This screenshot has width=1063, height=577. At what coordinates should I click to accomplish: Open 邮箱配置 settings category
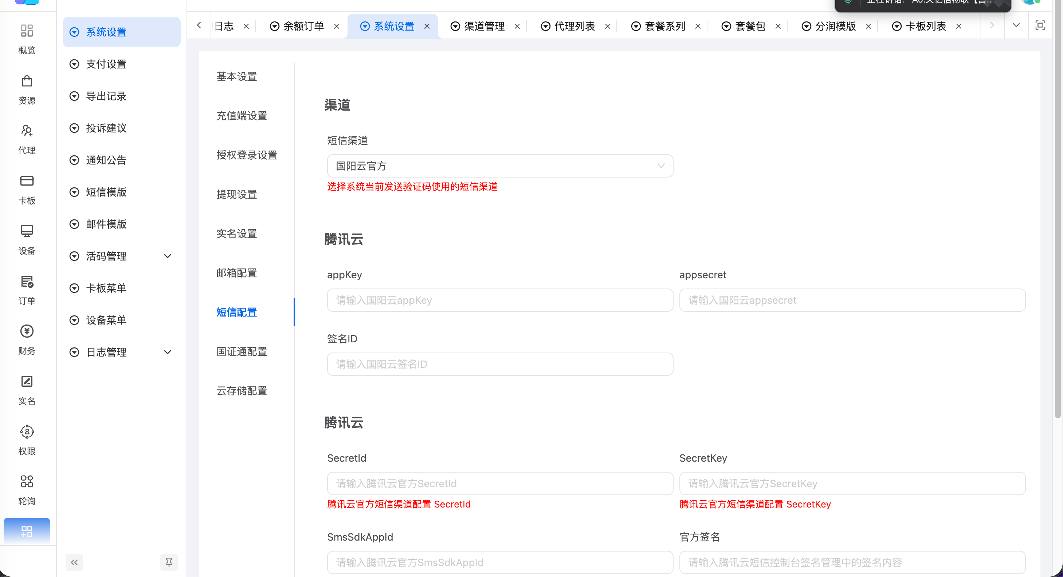tap(237, 273)
